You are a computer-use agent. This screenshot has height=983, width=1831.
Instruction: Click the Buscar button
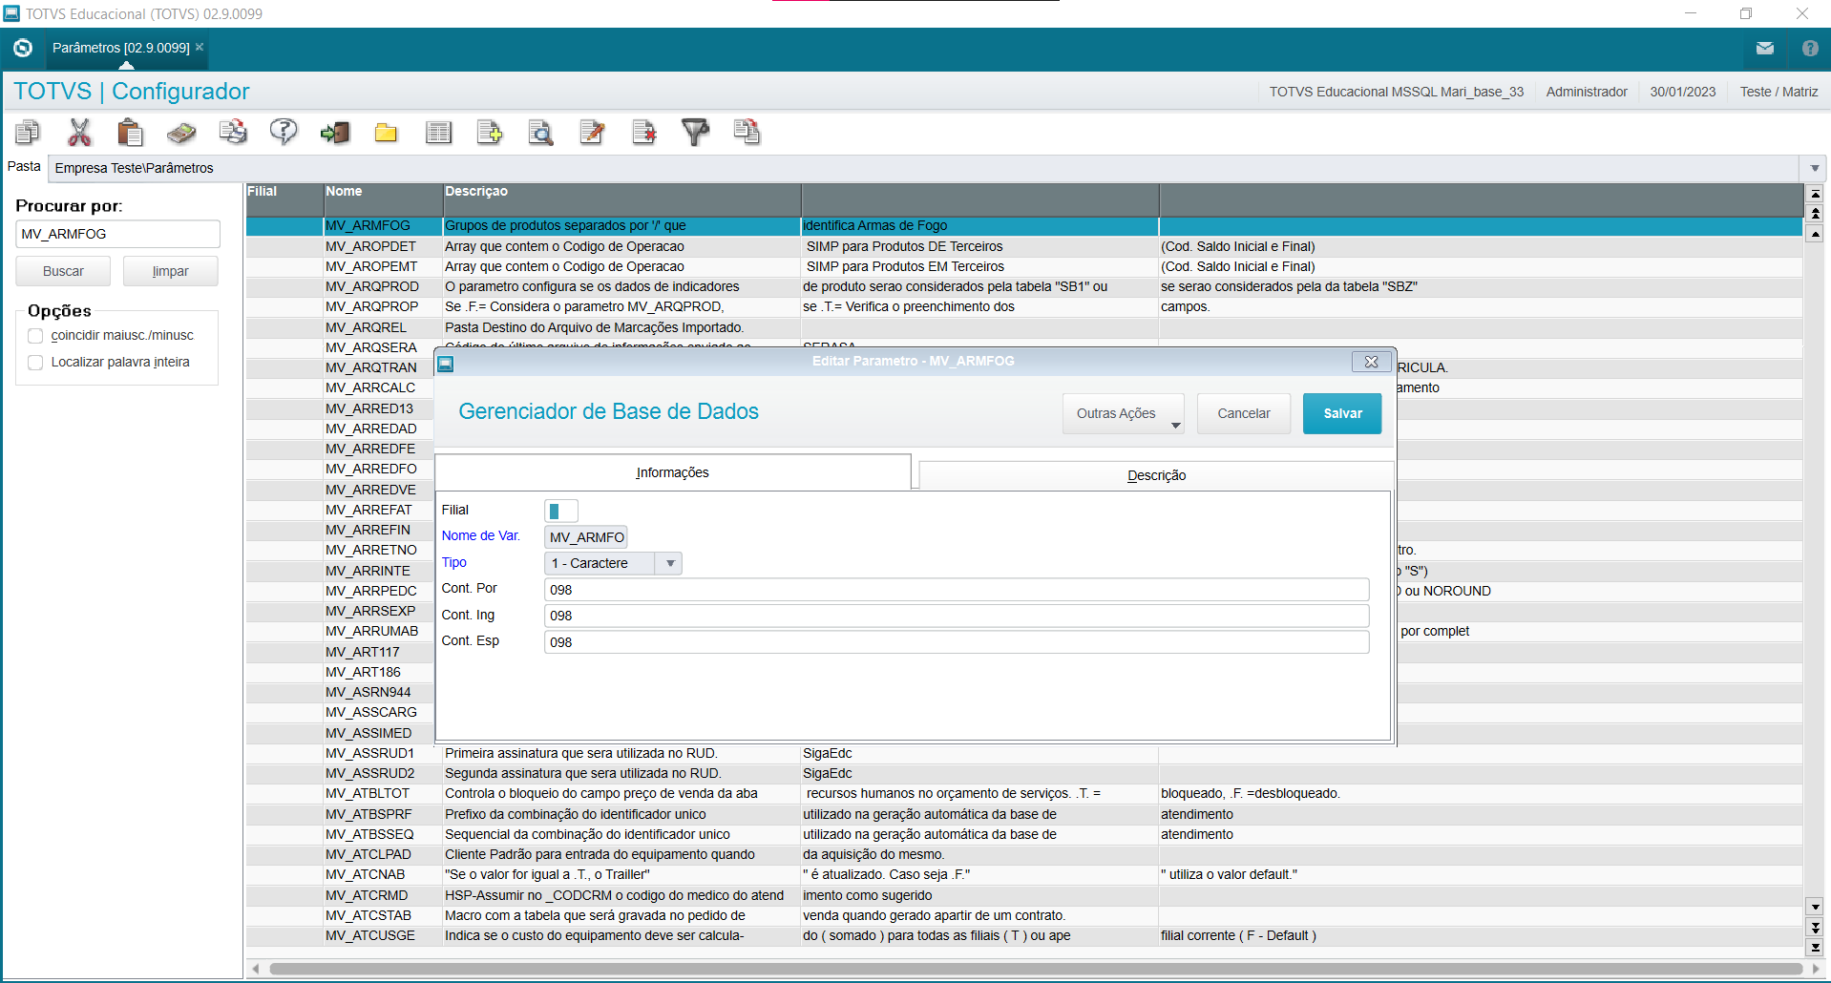tap(63, 271)
